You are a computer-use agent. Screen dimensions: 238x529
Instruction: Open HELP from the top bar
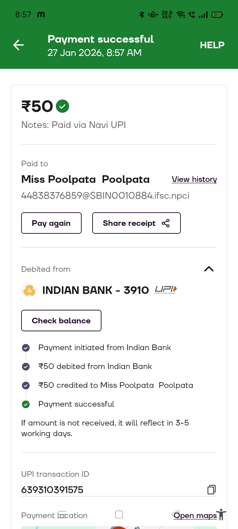[x=212, y=45]
